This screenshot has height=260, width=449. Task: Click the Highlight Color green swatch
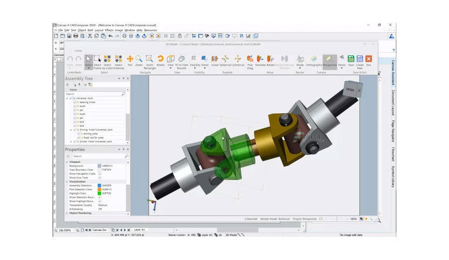pyautogui.click(x=99, y=193)
